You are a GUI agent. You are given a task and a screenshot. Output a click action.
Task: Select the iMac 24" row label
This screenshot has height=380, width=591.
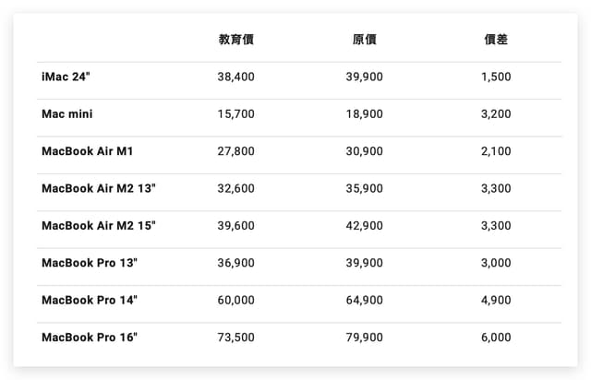point(66,77)
